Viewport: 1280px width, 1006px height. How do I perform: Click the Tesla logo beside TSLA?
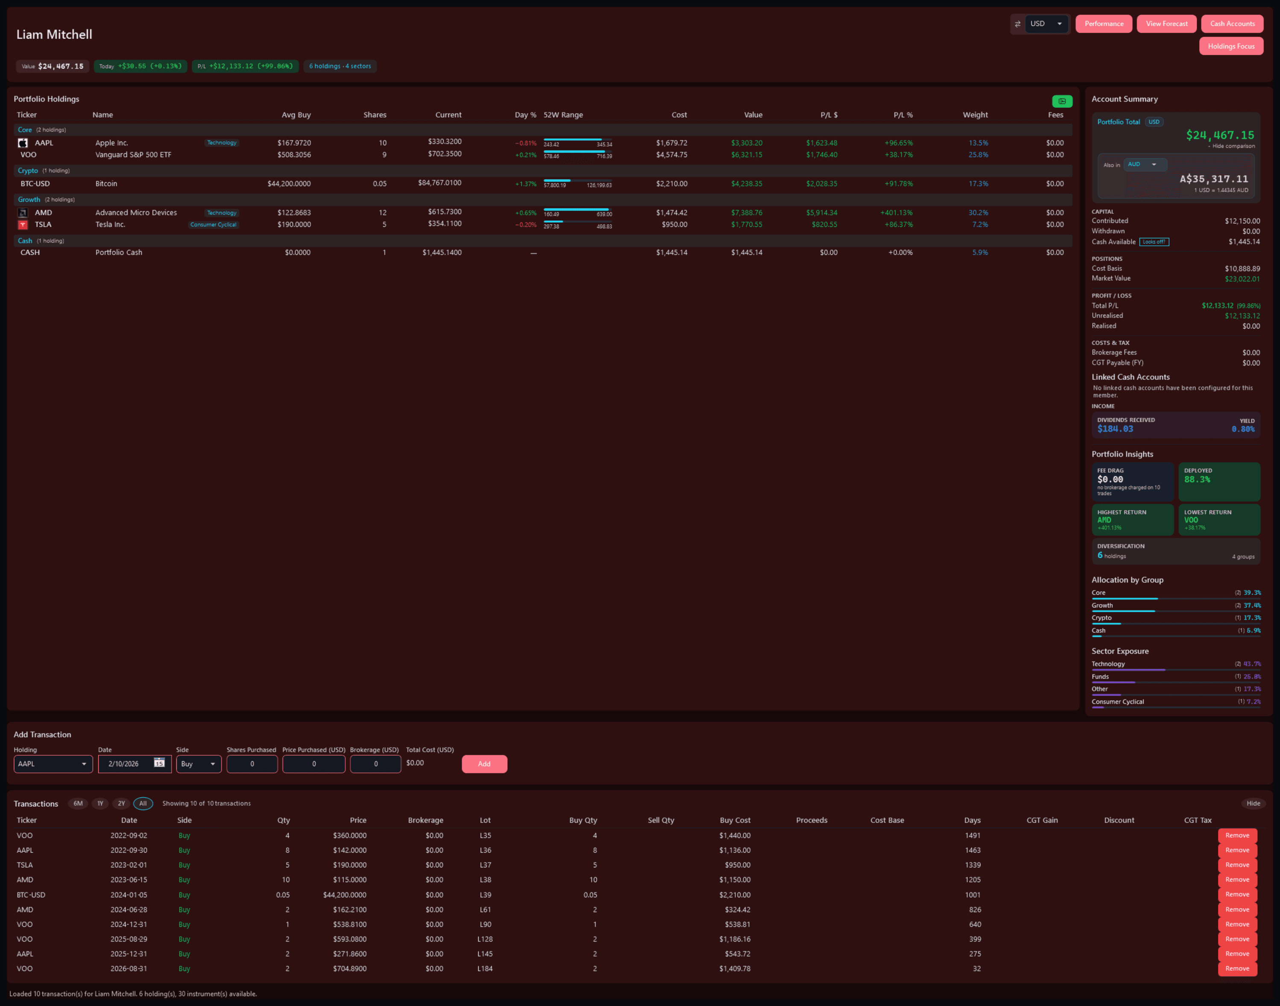[23, 225]
